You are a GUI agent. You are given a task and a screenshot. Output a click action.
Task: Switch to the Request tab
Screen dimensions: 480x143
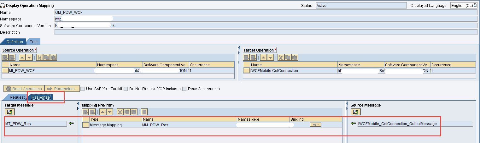[17, 97]
